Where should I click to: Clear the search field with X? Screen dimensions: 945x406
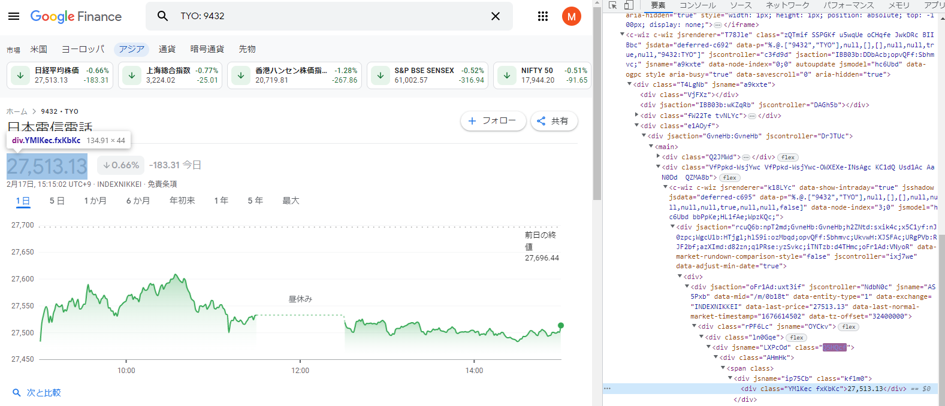496,16
